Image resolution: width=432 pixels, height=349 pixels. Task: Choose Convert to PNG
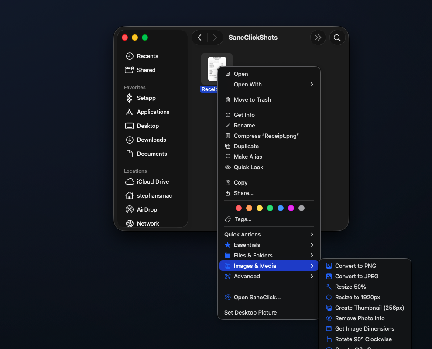tap(365, 266)
